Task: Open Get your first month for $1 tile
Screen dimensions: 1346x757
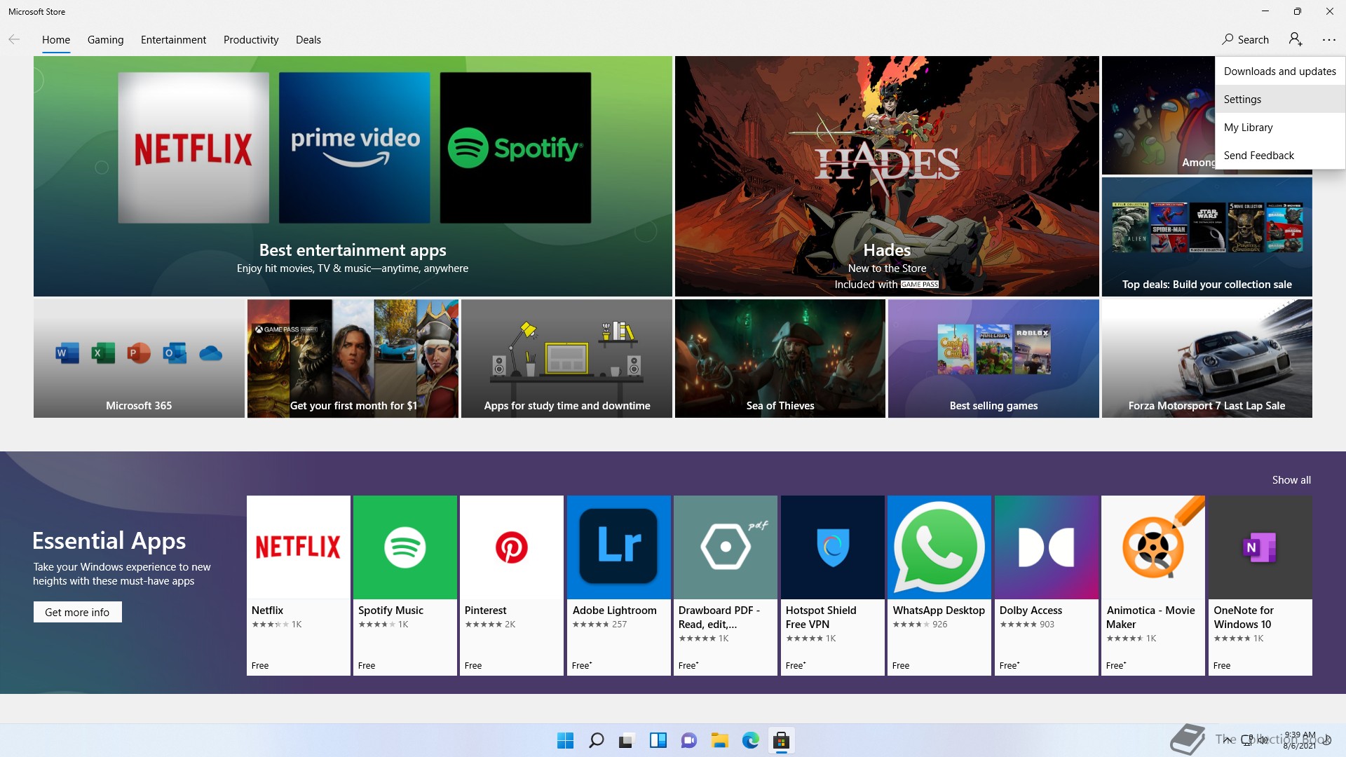Action: point(353,358)
